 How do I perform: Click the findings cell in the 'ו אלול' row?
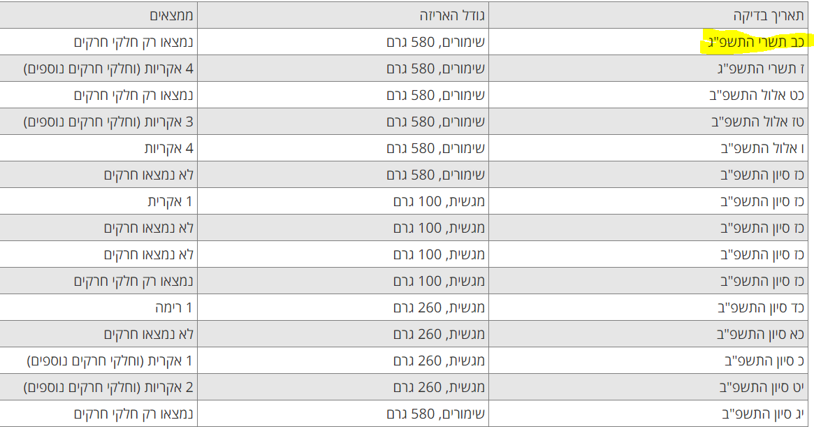point(168,148)
